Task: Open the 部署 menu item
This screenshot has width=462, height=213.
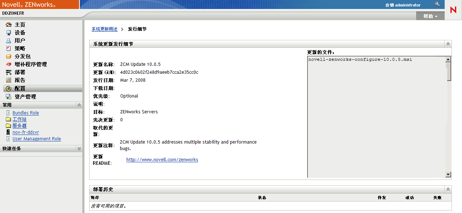Action: pos(20,72)
